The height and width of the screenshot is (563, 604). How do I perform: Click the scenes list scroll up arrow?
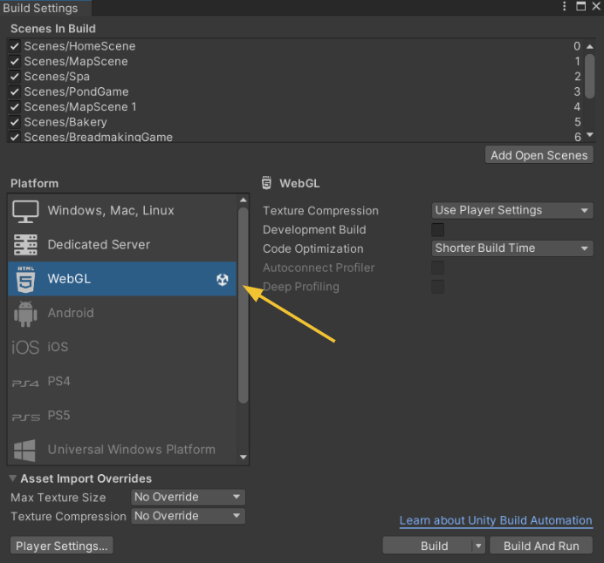[x=590, y=46]
